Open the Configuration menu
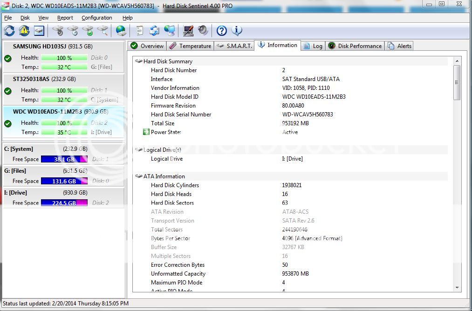The width and height of the screenshot is (472, 311). coord(96,18)
